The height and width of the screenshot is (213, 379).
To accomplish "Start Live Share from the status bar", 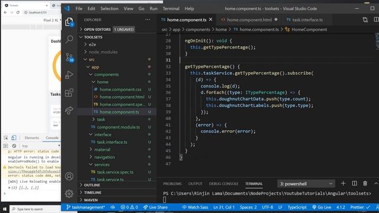I will 155,207.
